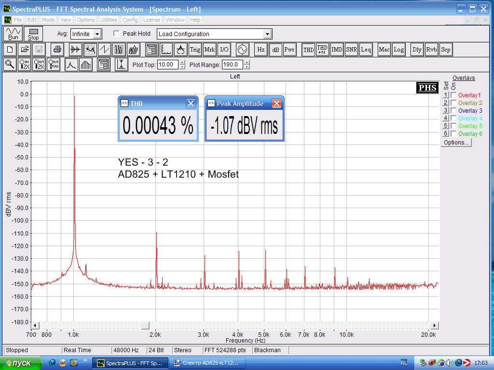494x370 pixels.
Task: Click the overlay Options... button
Action: (456, 143)
